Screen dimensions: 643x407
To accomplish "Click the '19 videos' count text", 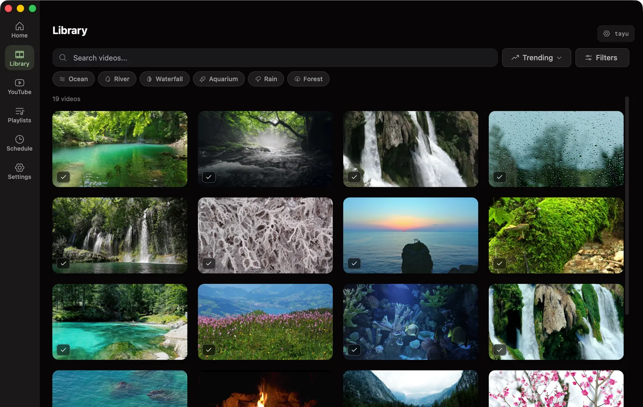I will 66,99.
